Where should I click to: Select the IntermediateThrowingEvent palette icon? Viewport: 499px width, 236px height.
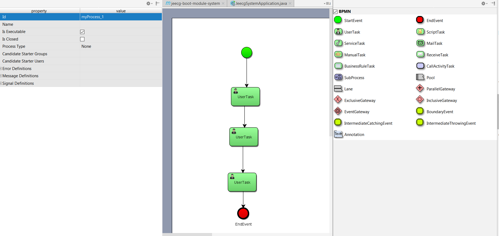point(420,123)
